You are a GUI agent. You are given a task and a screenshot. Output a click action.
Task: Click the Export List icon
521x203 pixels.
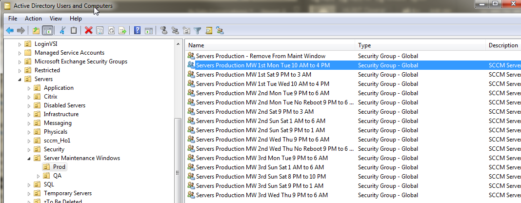pyautogui.click(x=122, y=31)
